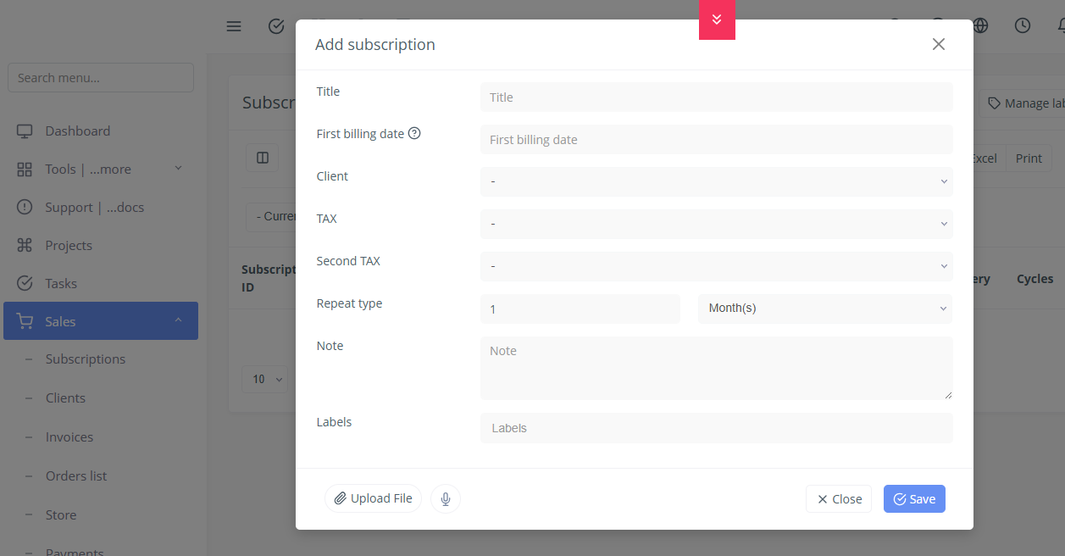
Task: Click the Upload File button
Action: click(x=373, y=498)
